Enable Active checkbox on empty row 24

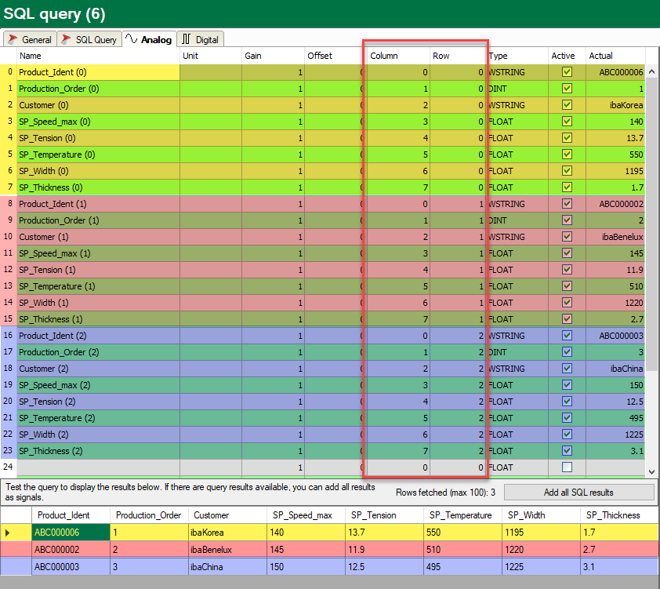(x=567, y=467)
